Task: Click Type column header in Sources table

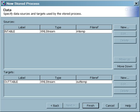Action: [x=58, y=27]
